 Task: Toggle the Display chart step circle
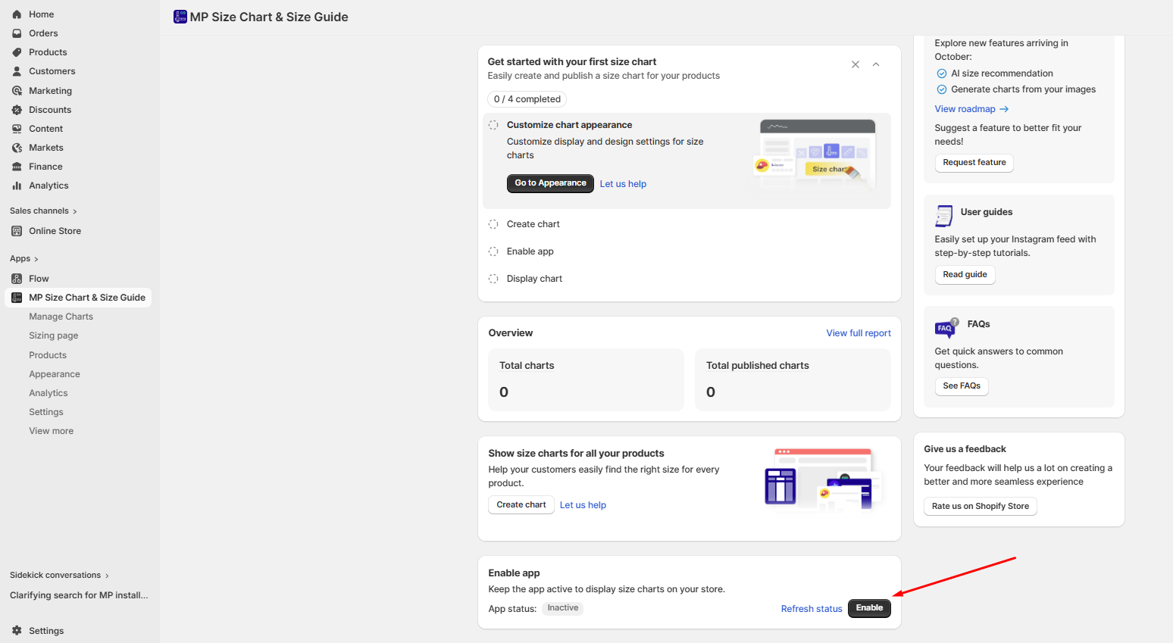tap(493, 279)
